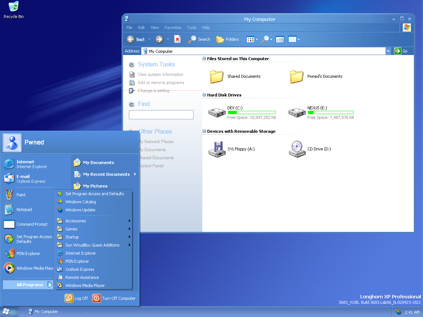Select the 3½ Floppy (A:) drive icon

click(217, 149)
